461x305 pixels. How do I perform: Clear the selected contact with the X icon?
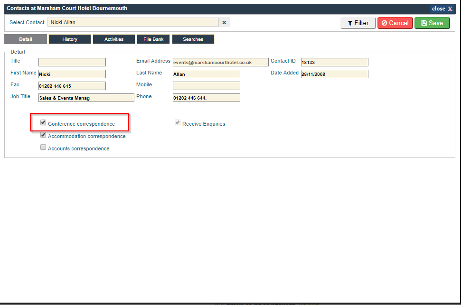click(224, 22)
